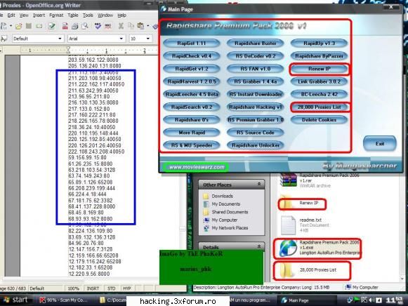Open the View menu in Writer
This screenshot has height=306, width=408.
click(24, 15)
